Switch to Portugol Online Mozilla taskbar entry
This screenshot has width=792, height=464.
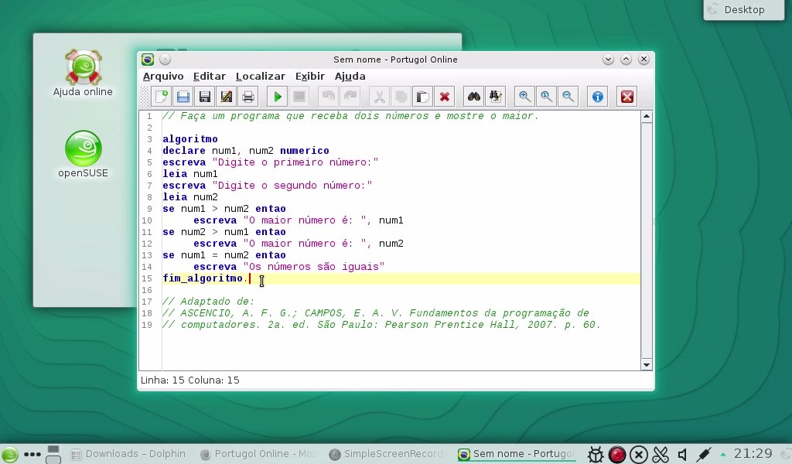tap(258, 454)
